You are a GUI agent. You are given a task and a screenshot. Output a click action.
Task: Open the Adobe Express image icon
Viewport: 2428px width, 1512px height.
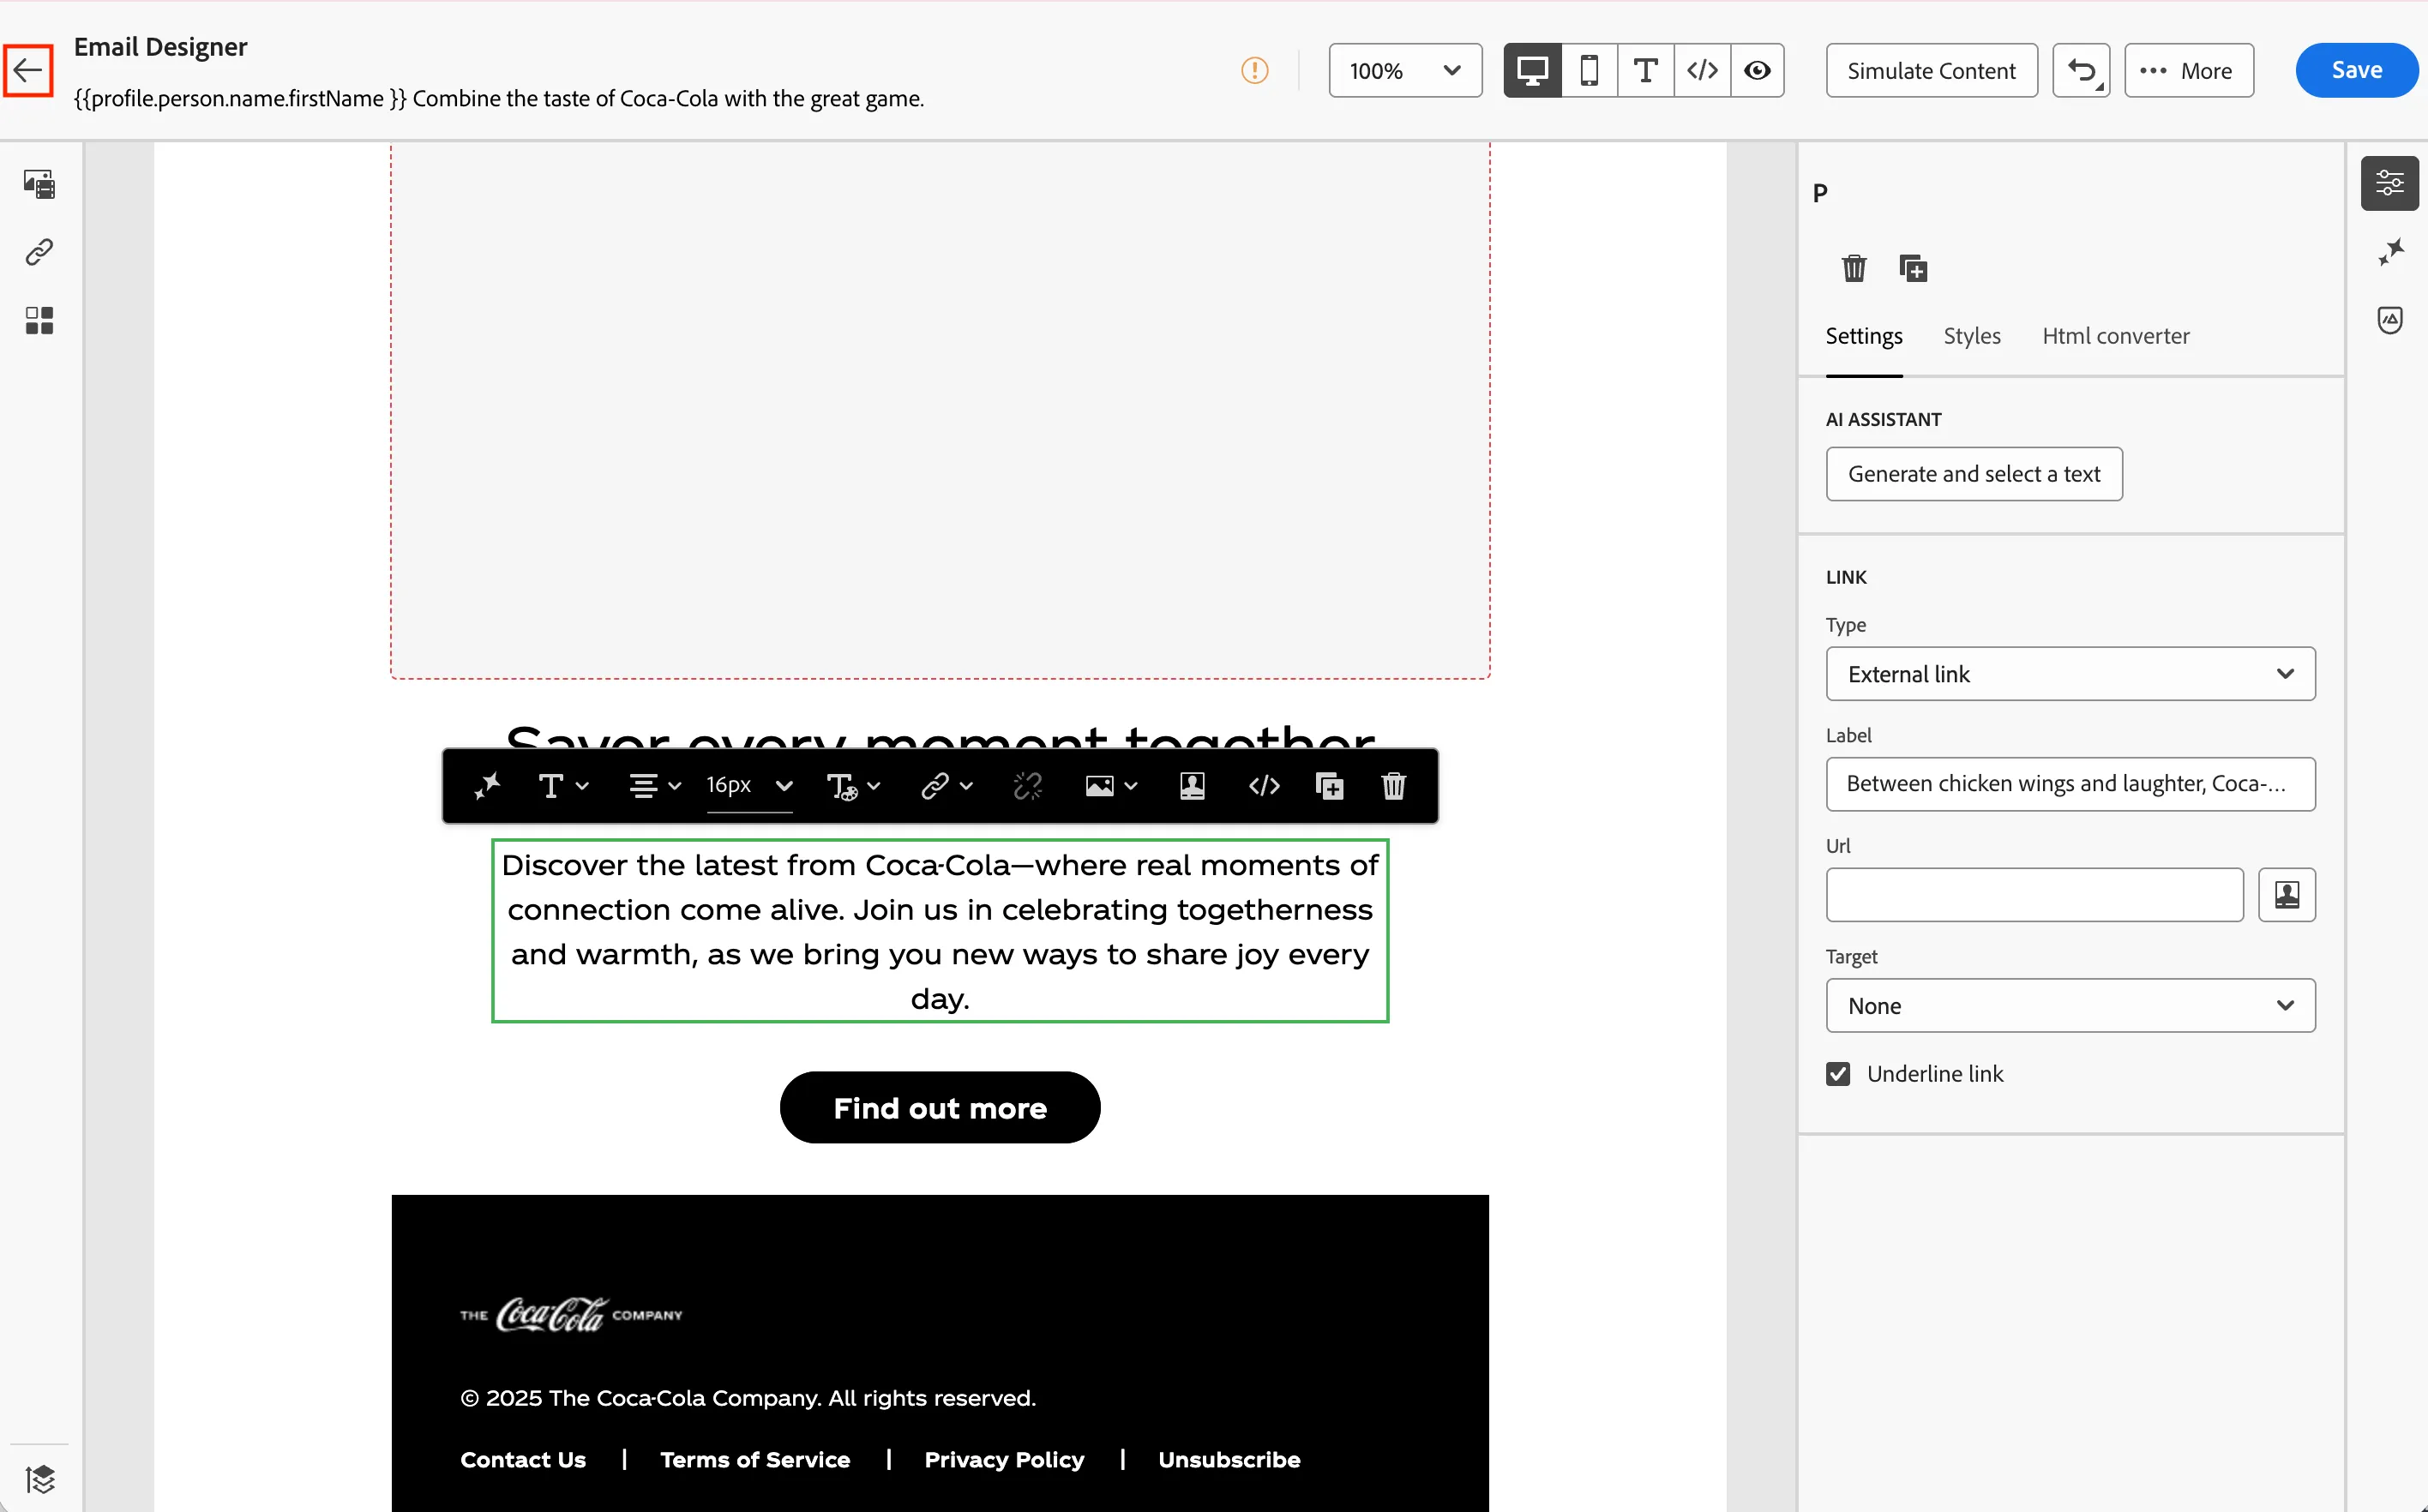(2390, 320)
